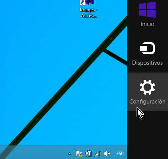Show hidden system tray icons arrow

69,154
